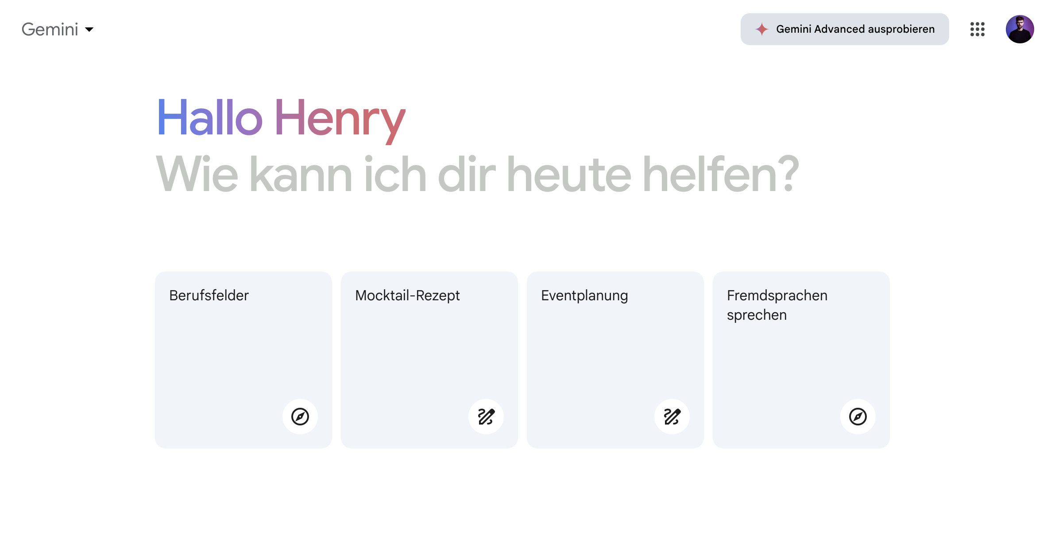Click the compass icon on Berufsfelder card
This screenshot has width=1051, height=536.
tap(300, 417)
